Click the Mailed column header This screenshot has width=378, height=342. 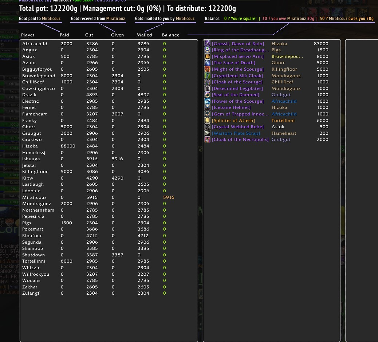coord(144,35)
